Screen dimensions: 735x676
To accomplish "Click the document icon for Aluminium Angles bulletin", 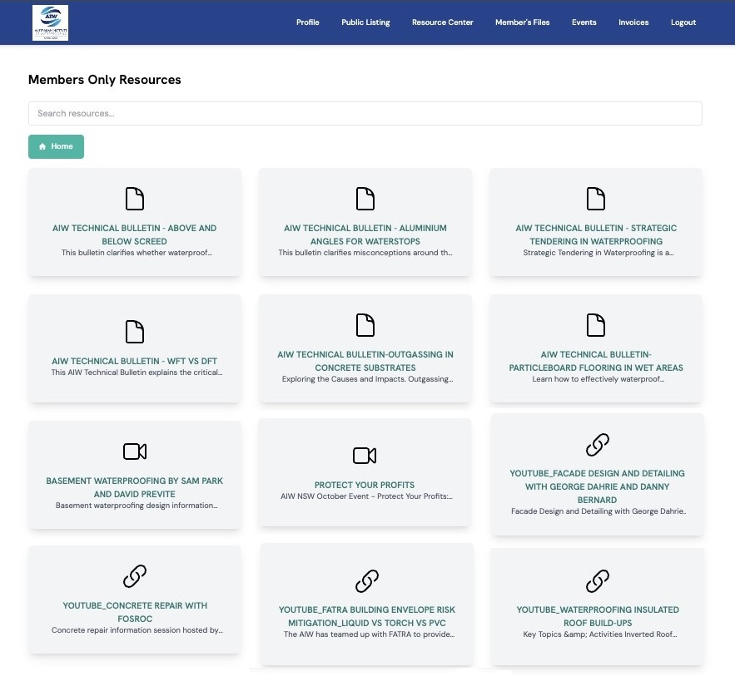I will [365, 199].
